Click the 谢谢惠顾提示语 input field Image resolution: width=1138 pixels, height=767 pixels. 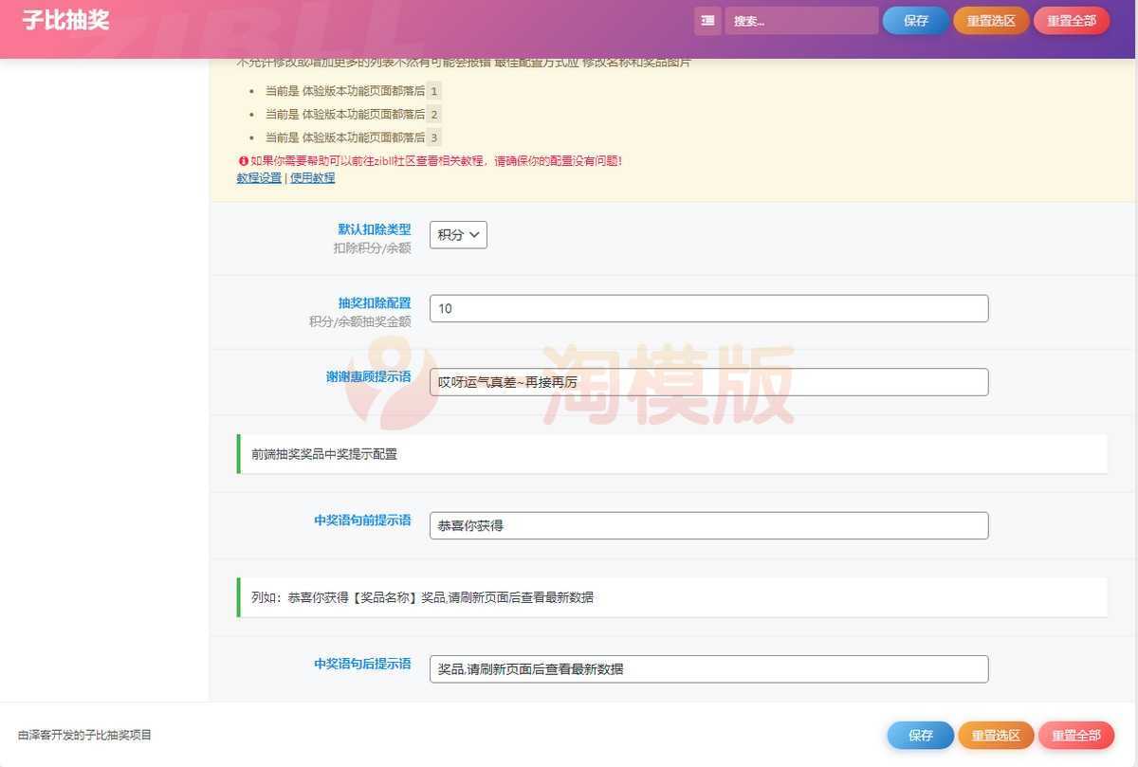point(708,382)
